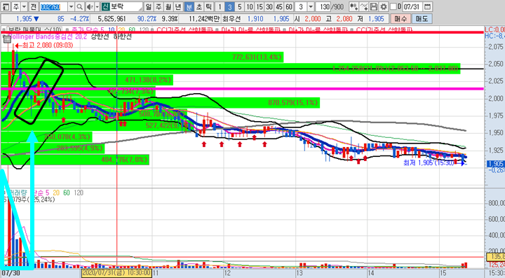Click the current price 1,905 in the quote bar
Image resolution: width=505 pixels, height=278 pixels.
click(24, 19)
